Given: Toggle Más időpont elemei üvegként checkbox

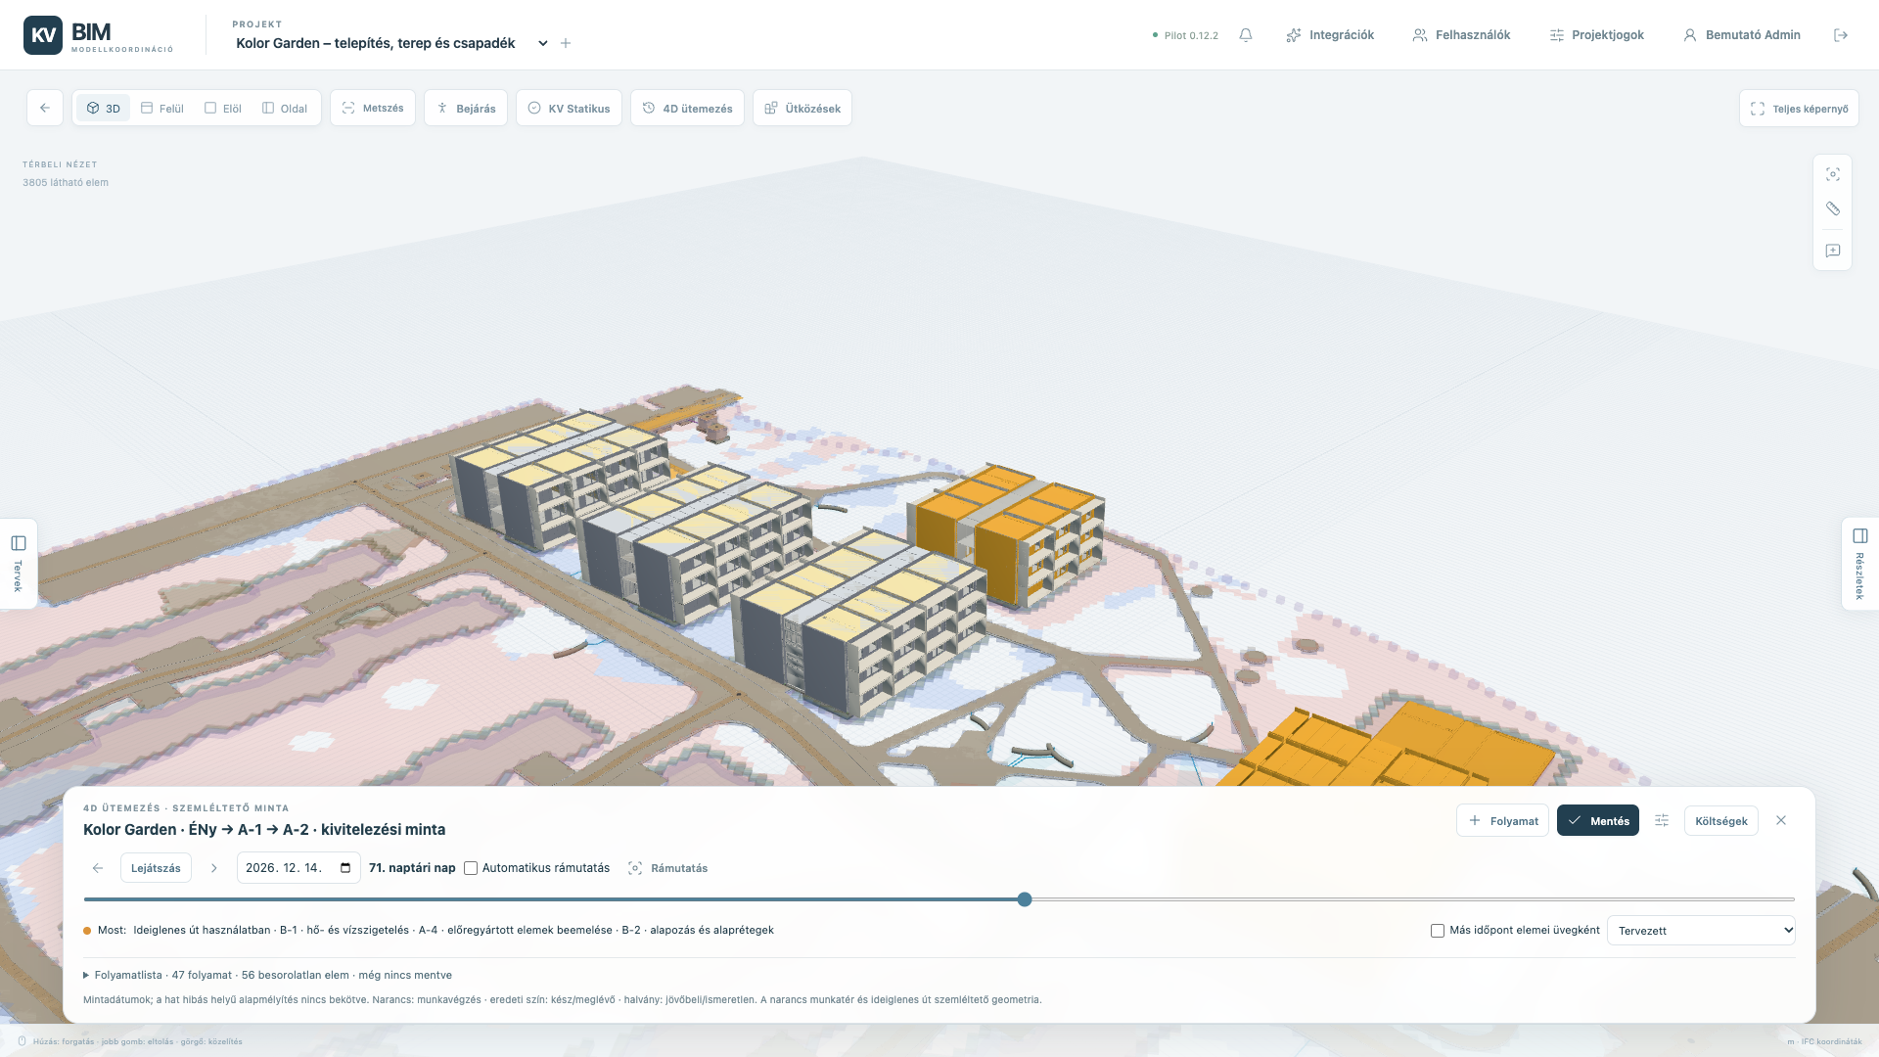Looking at the screenshot, I should 1438,931.
